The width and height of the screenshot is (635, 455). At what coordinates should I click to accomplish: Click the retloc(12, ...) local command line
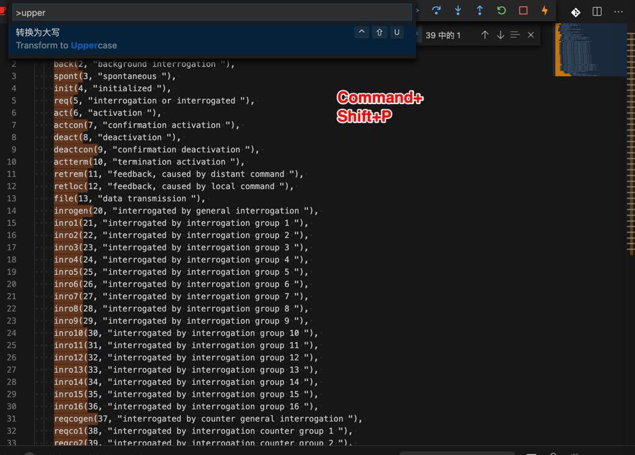173,186
